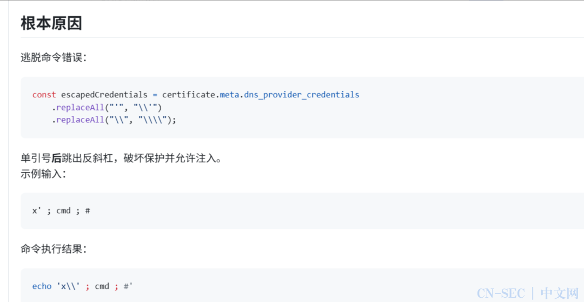Click the trailing #' comment in the echo line
The height and width of the screenshot is (302, 584).
[x=129, y=286]
